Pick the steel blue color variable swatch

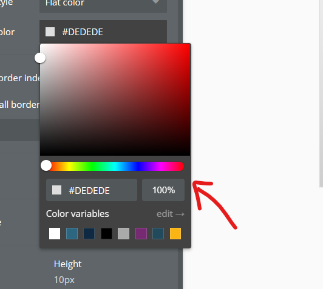(72, 233)
